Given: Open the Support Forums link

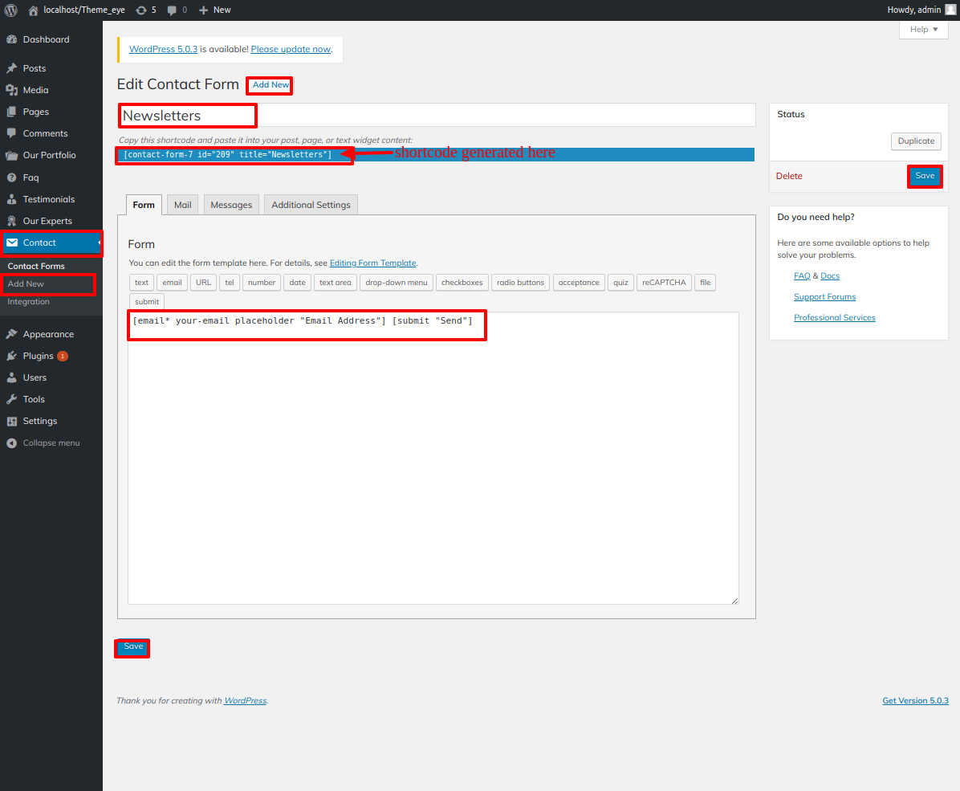Looking at the screenshot, I should point(824,296).
